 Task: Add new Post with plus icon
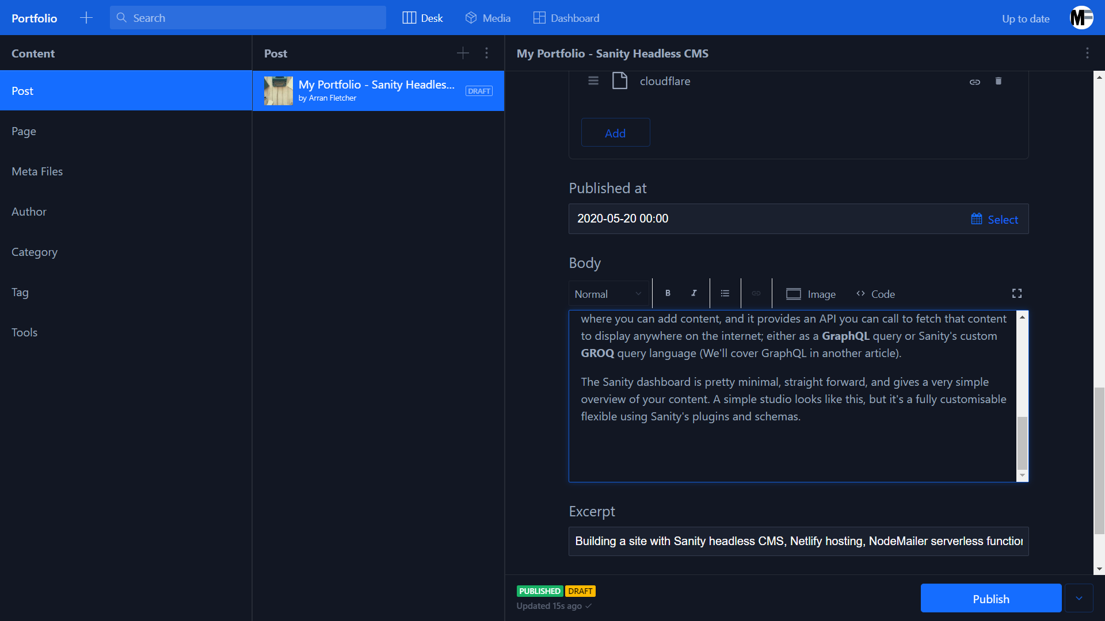(463, 53)
